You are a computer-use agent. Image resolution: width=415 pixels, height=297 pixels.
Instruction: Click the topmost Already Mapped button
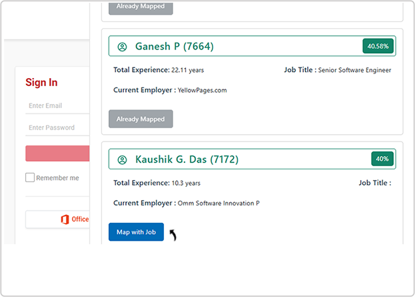[141, 7]
